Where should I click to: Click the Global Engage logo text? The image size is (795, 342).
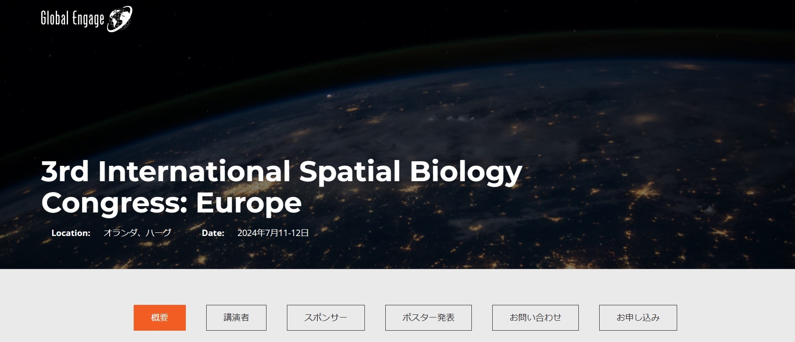(73, 19)
